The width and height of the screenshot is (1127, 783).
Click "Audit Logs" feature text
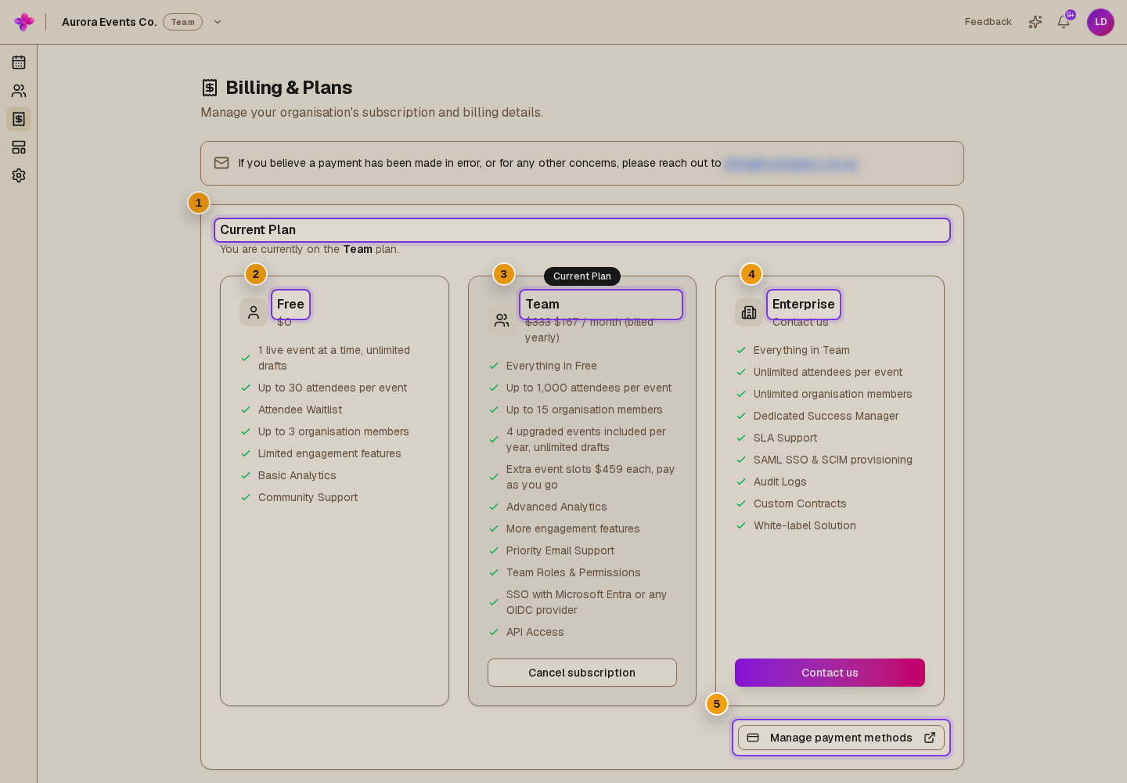point(780,482)
